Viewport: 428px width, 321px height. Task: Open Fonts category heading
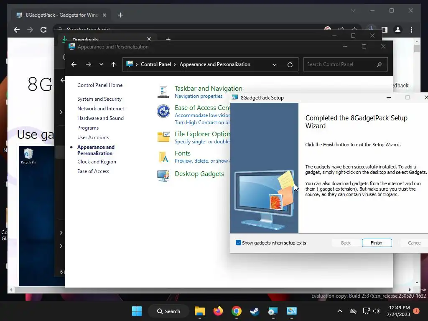pyautogui.click(x=183, y=153)
